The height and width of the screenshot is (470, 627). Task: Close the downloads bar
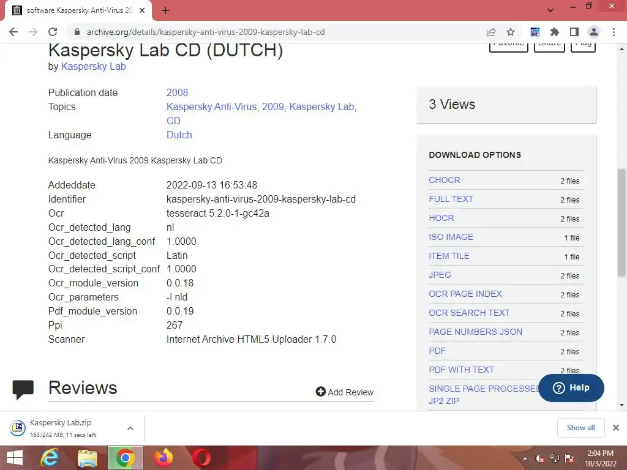click(x=616, y=428)
